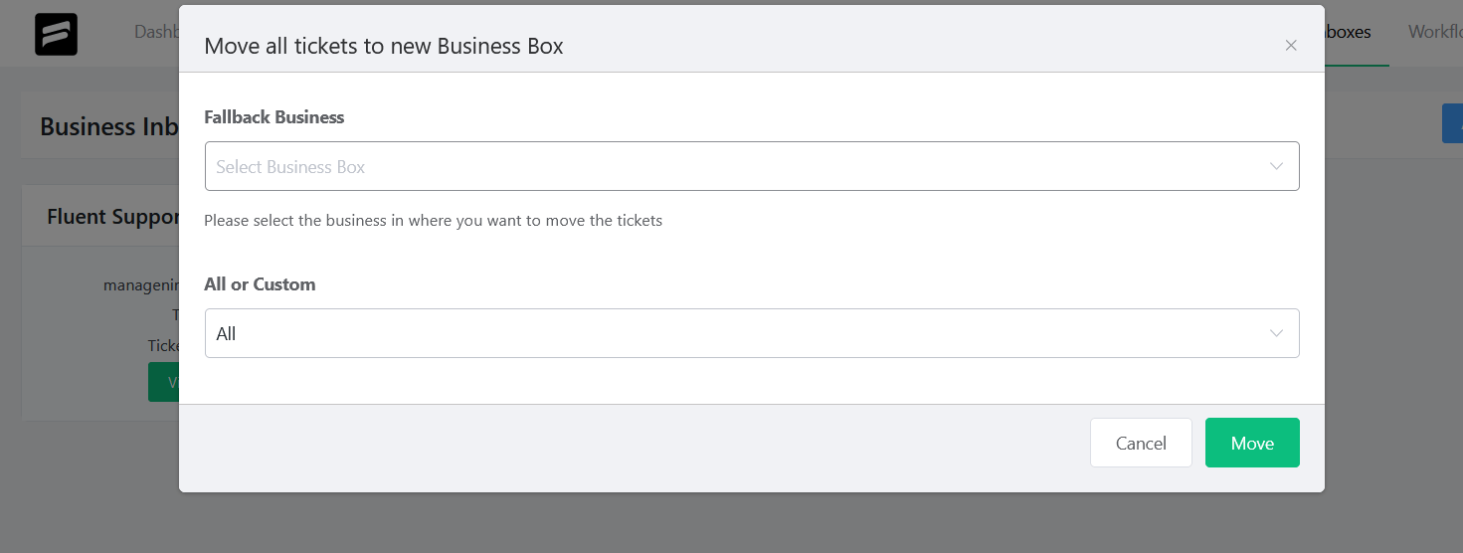Screen dimensions: 1463x553
Task: Click the Fluent Support inbox card title
Action: click(x=112, y=217)
